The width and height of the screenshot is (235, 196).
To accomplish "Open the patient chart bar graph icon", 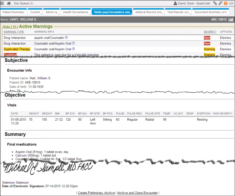I will pyautogui.click(x=231, y=19).
